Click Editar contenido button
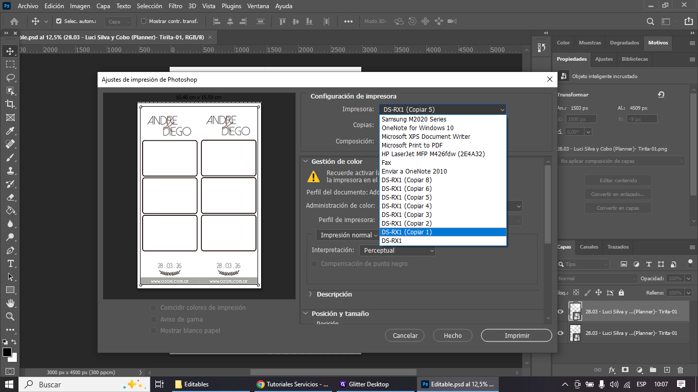Image resolution: width=698 pixels, height=392 pixels. pos(618,181)
